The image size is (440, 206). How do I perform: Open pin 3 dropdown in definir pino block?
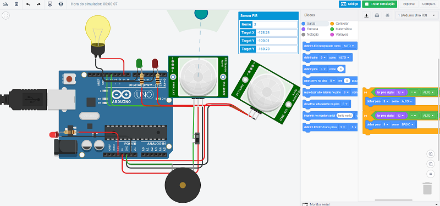point(323,69)
